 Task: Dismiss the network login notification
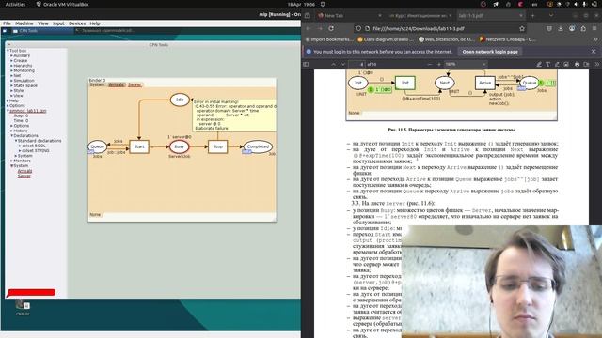594,52
